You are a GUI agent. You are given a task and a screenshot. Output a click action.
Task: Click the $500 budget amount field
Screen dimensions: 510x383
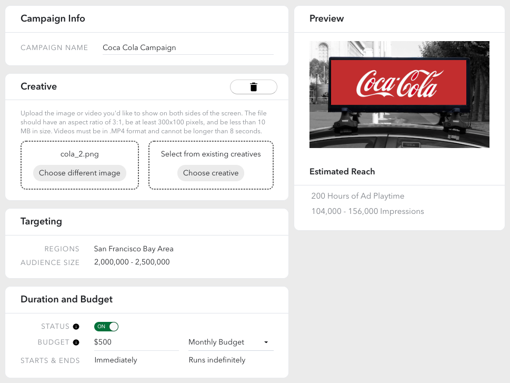[136, 342]
